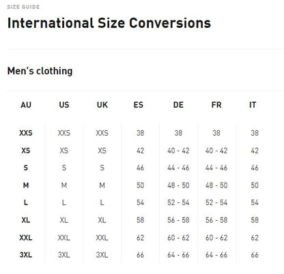
Task: Click the IT column header
Action: [253, 105]
